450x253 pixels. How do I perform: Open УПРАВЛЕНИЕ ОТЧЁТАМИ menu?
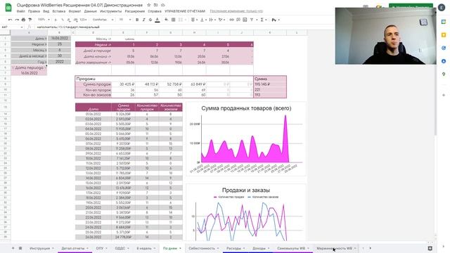click(x=185, y=11)
